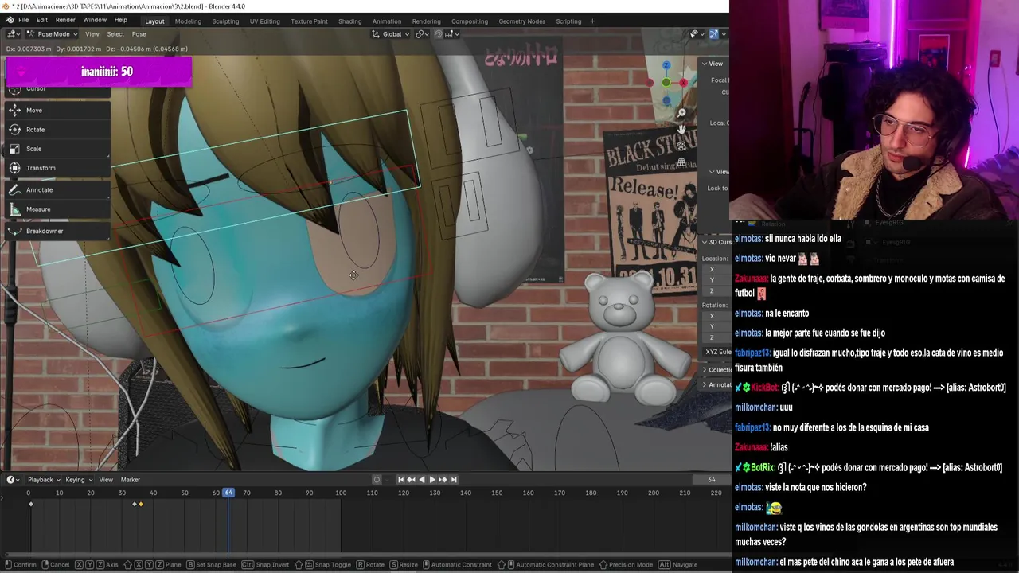Jump to the timeline end frame
The image size is (1019, 573).
pos(454,480)
